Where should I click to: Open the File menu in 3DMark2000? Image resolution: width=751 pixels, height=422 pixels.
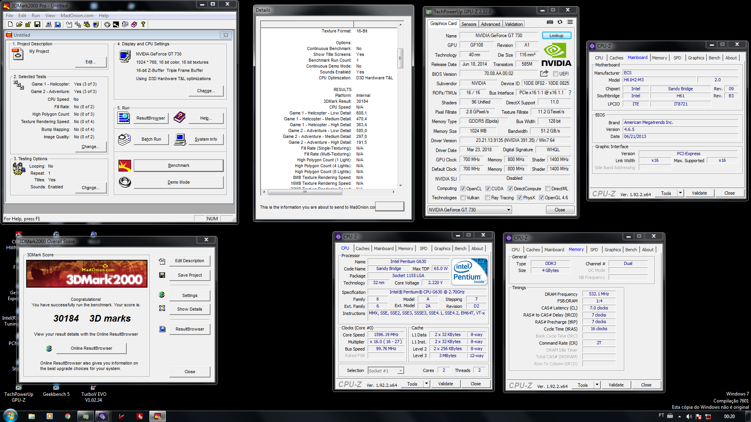(9, 16)
